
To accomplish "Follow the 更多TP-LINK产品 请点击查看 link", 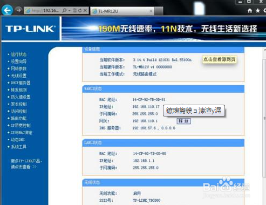I will pos(26,164).
